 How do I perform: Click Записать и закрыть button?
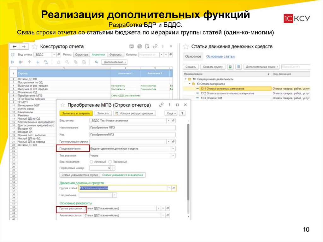click(76, 113)
